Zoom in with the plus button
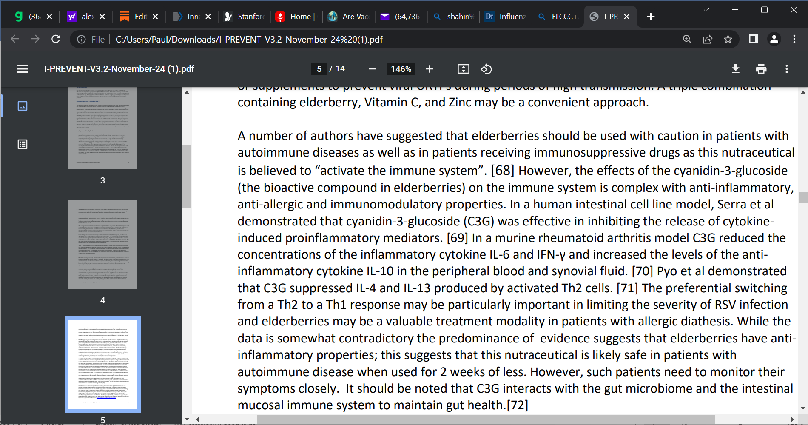This screenshot has height=425, width=808. coord(430,69)
